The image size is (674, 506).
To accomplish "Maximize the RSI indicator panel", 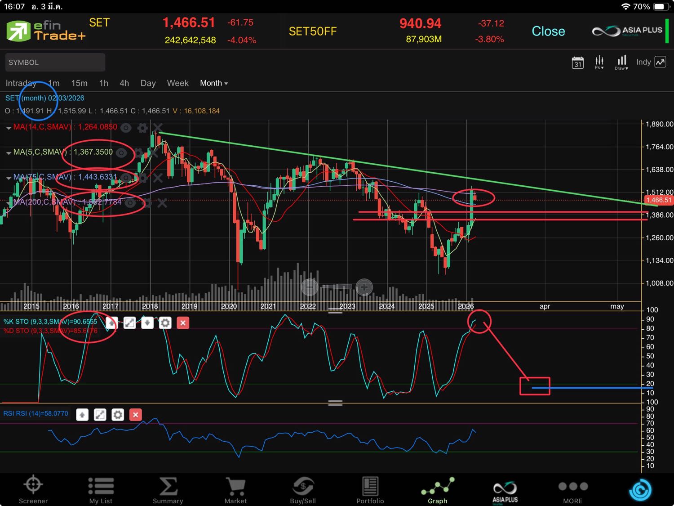I will [100, 414].
